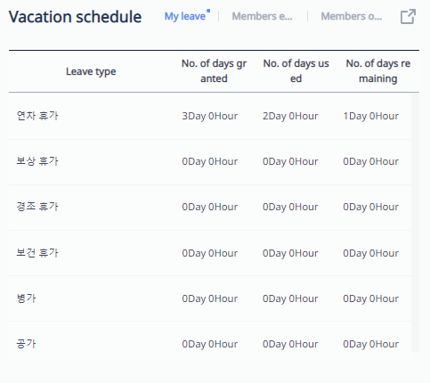Click the 3Day 0Hour granted value
Image resolution: width=430 pixels, height=384 pixels.
click(210, 116)
